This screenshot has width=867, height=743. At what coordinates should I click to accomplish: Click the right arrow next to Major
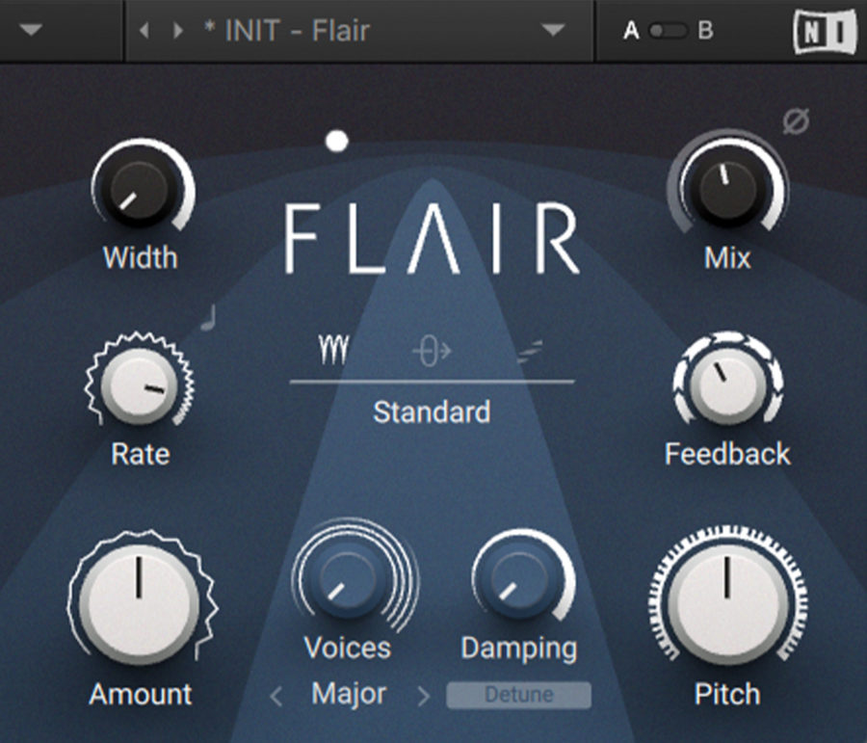[422, 694]
